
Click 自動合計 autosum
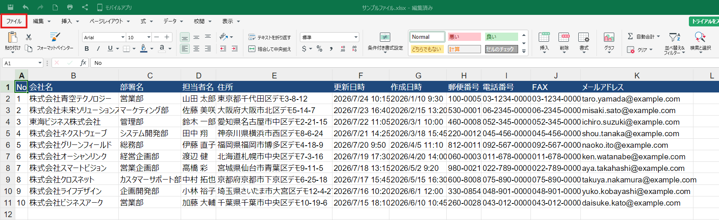(644, 37)
